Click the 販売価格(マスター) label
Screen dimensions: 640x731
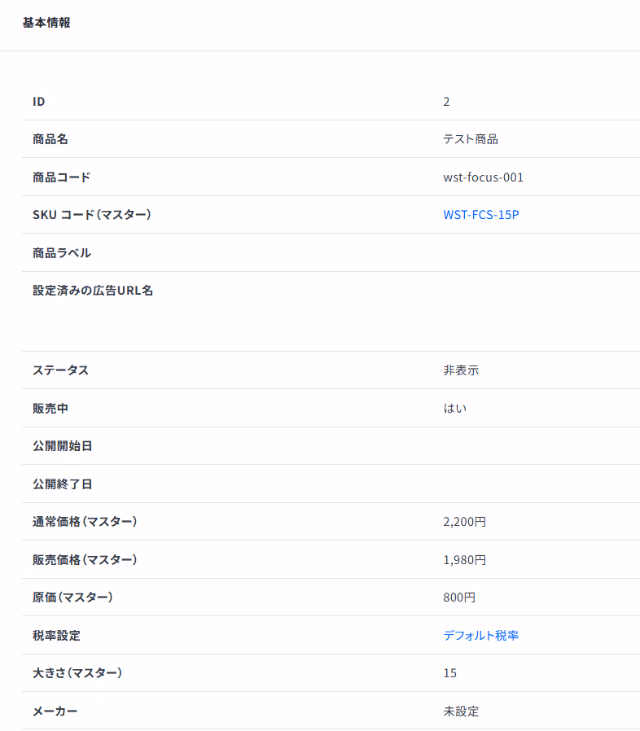[x=85, y=559]
